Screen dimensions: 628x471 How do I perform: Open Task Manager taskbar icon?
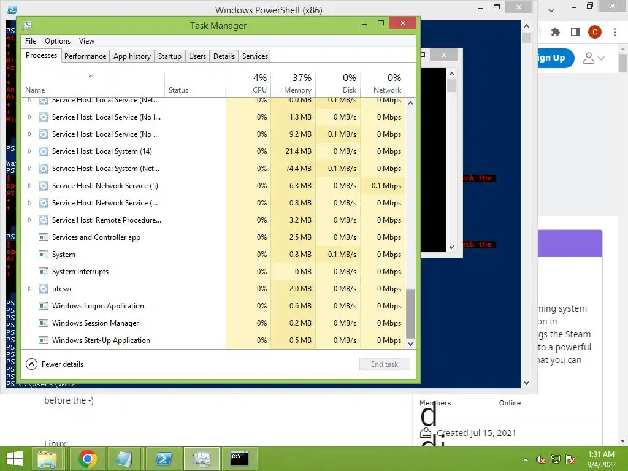pyautogui.click(x=201, y=459)
